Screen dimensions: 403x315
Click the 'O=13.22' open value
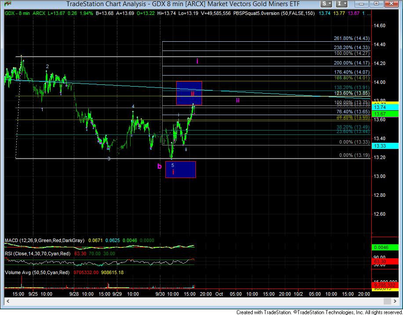[x=147, y=13]
